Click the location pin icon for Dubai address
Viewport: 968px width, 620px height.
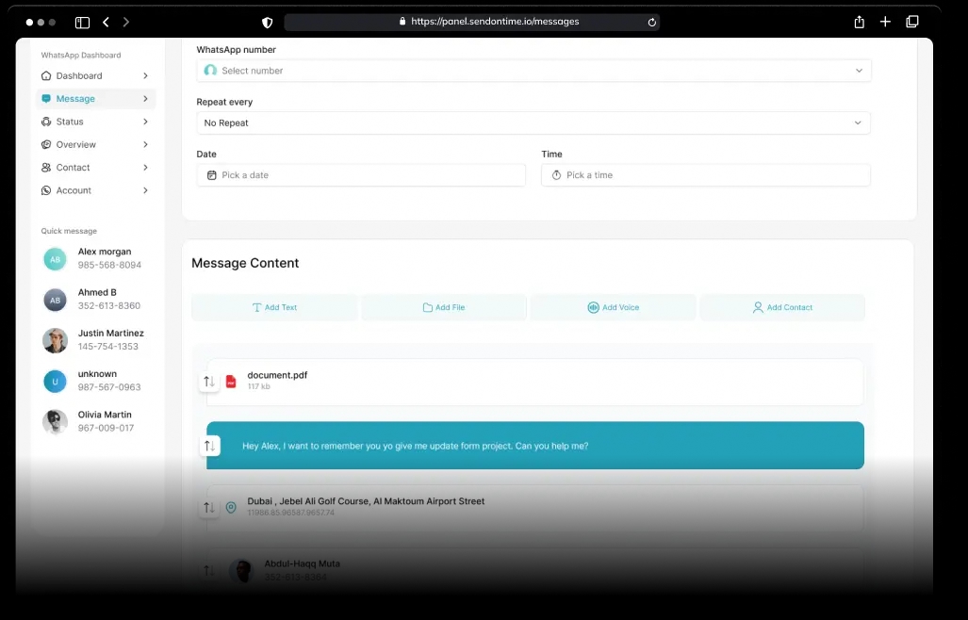tap(231, 508)
